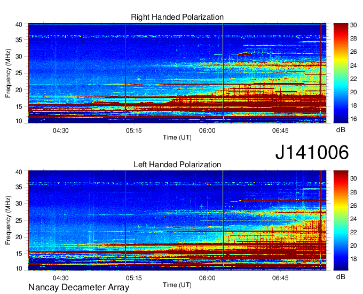Click the 40 MHz tick label on the upper plot
Viewport: 363px width, 294px height.
pyautogui.click(x=19, y=24)
